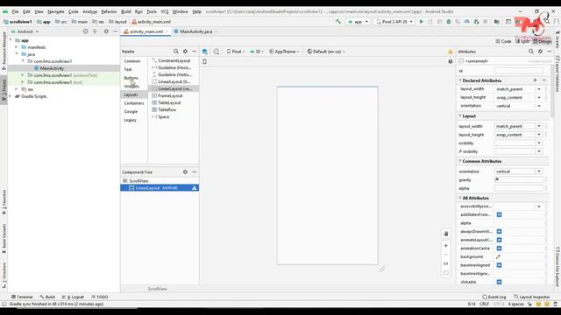Viewport: 561px width, 315px height.
Task: Click the Make Project hammer icon
Action: [338, 22]
